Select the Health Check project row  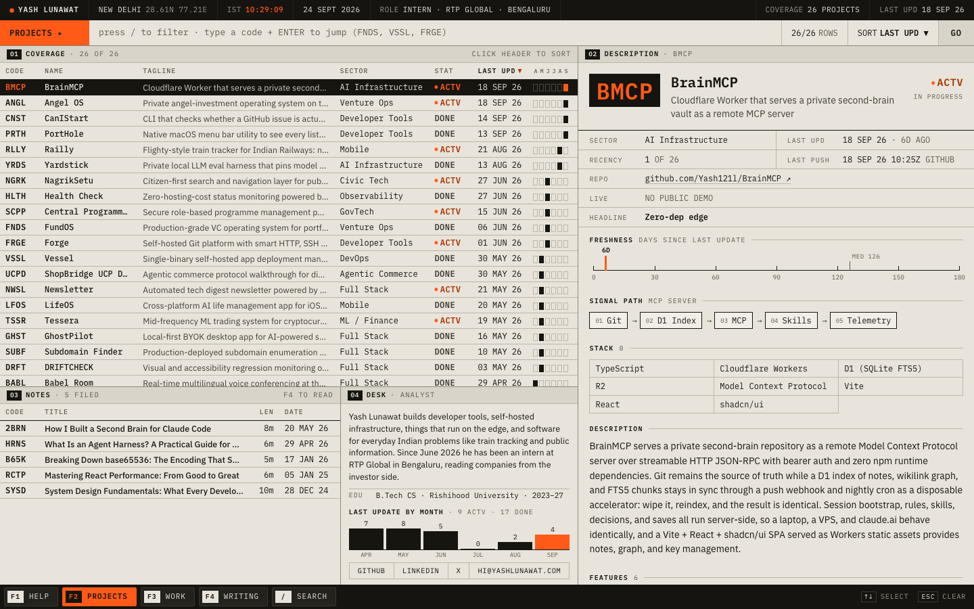pos(289,196)
